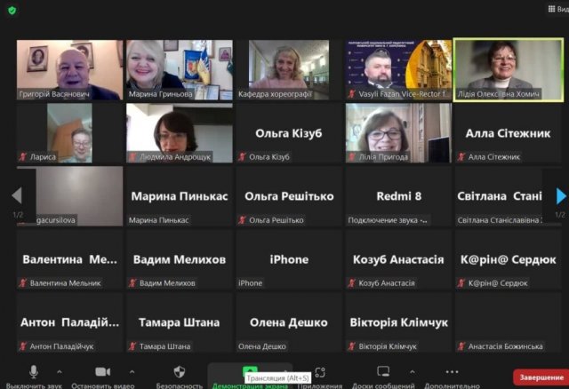
Task: Expand the Whiteboards options arrow
Action: click(411, 371)
